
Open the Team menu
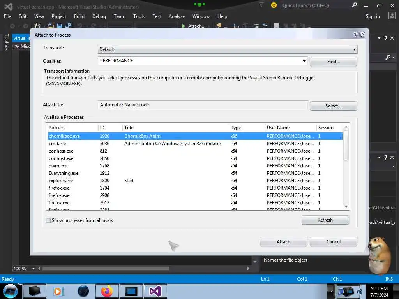coord(120,16)
